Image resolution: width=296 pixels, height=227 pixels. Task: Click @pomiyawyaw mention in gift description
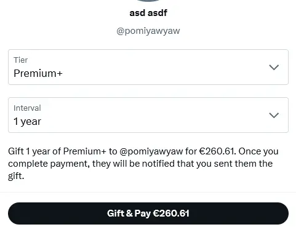(151, 151)
